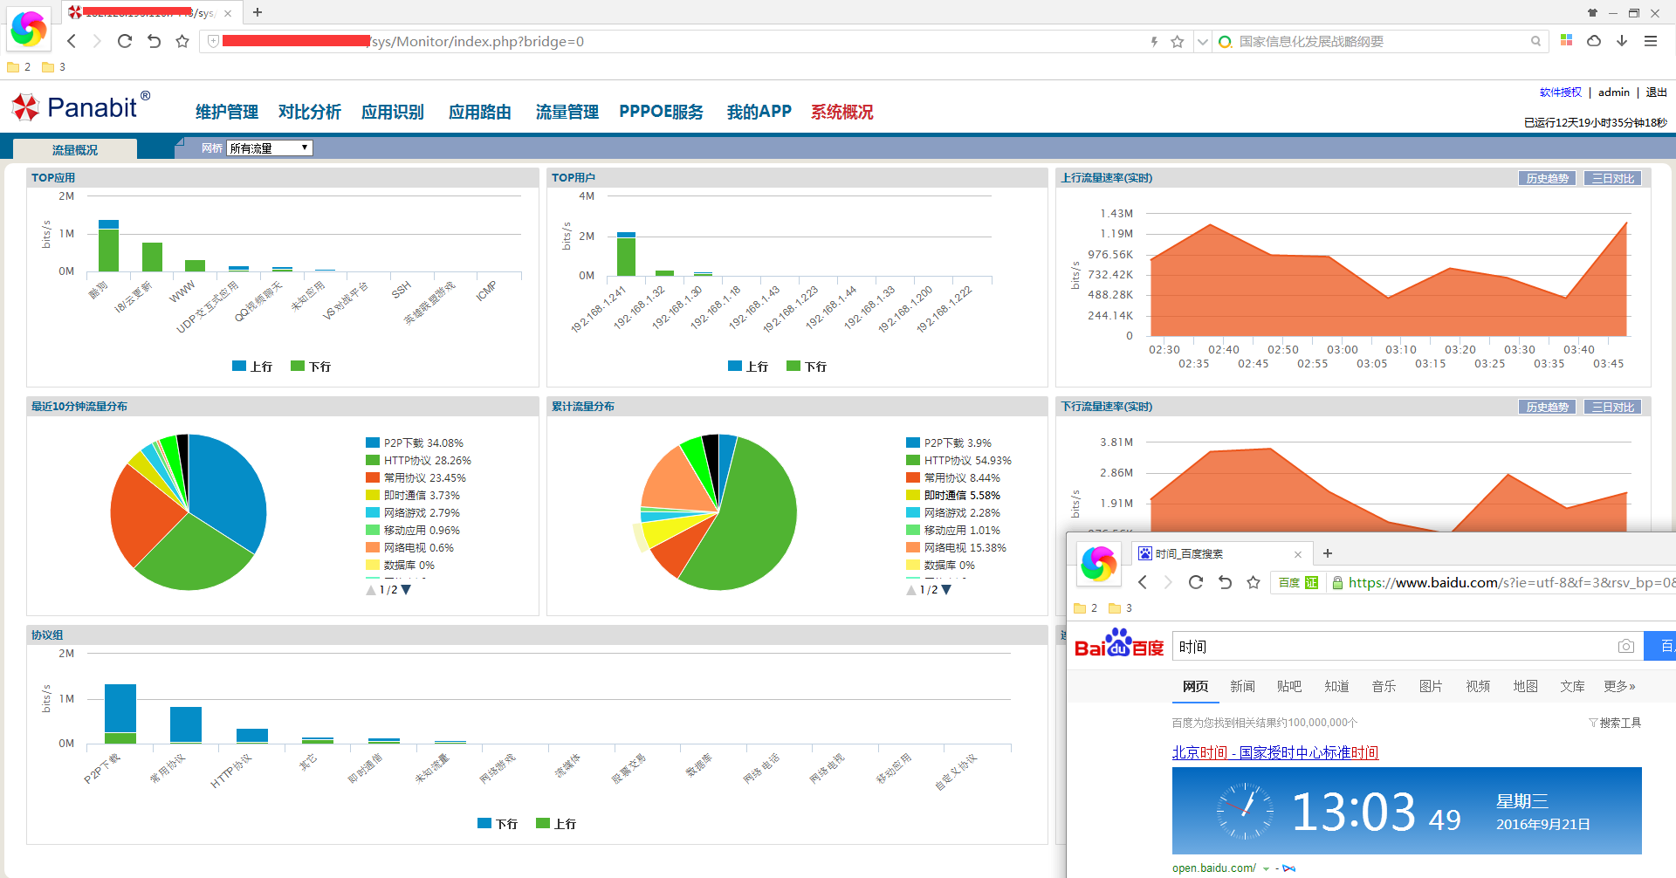The height and width of the screenshot is (878, 1676).
Task: Toggle 下行 legend in TOP用户 chart
Action: coord(807,367)
